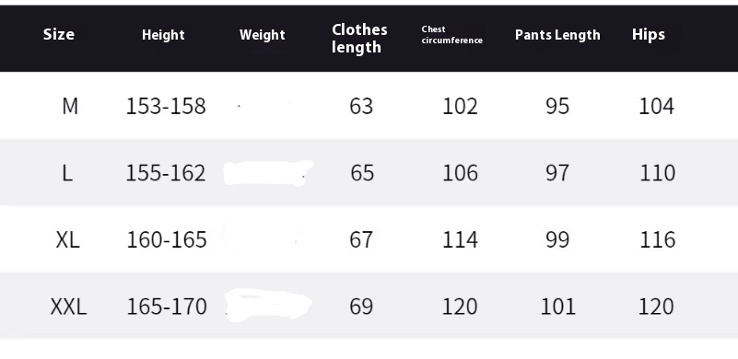Click pants length value 101
The width and height of the screenshot is (738, 359).
tap(557, 307)
